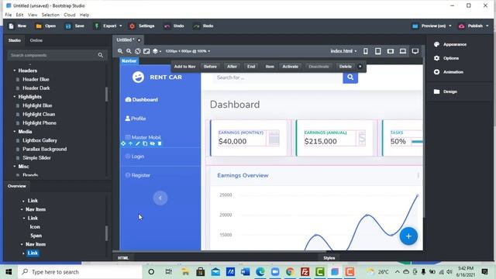Switch to the Studio components tab

(x=15, y=40)
